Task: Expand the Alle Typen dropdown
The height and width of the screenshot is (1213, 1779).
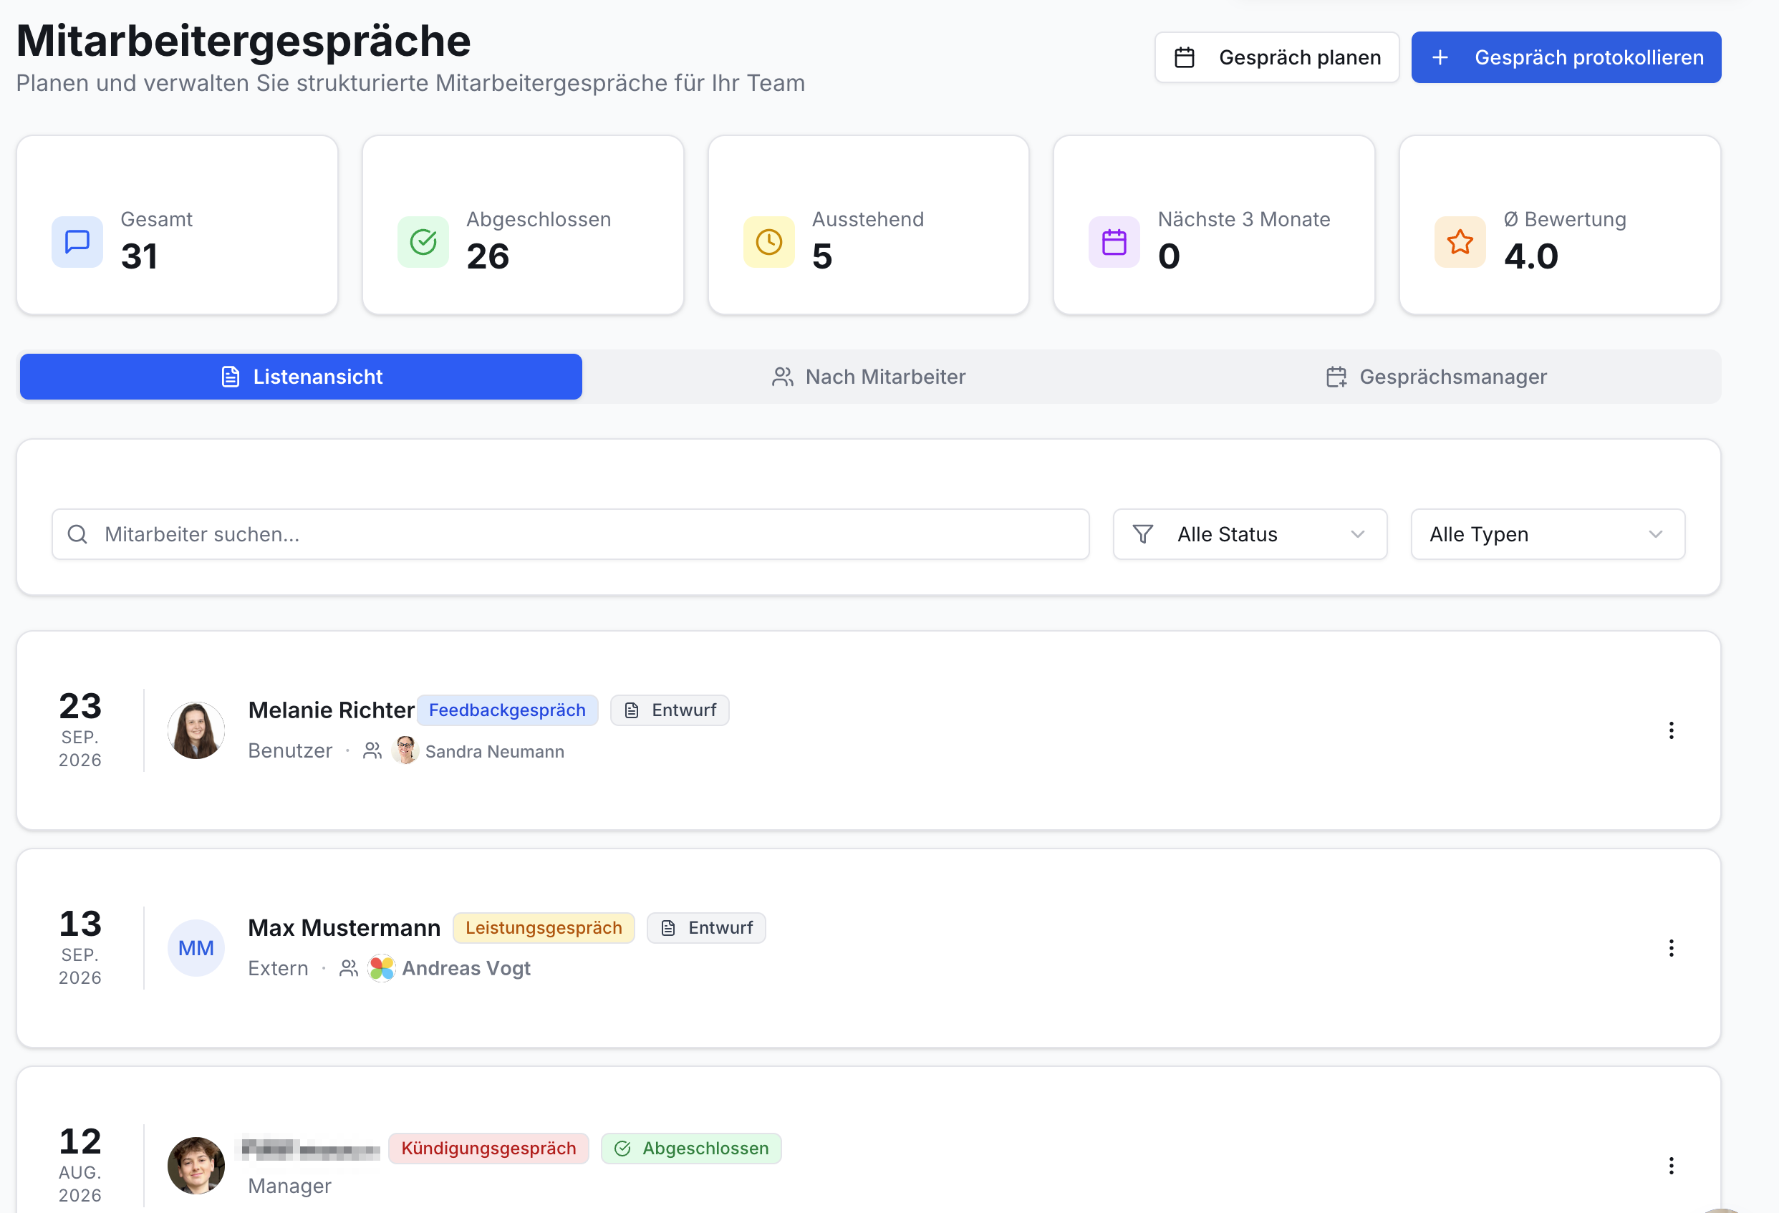Action: click(1548, 534)
